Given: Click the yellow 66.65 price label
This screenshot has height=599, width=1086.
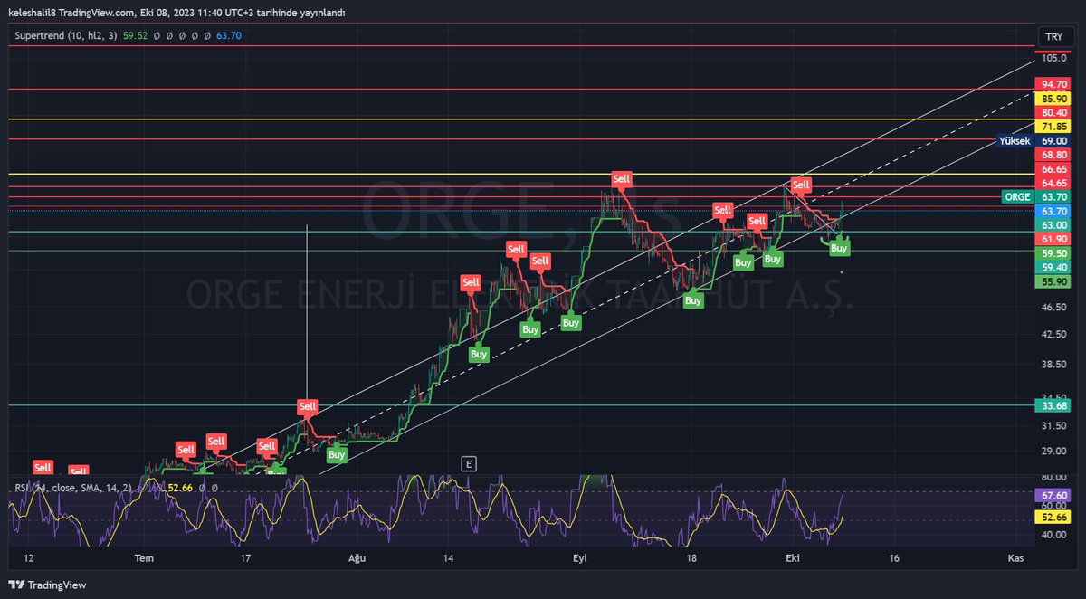Looking at the screenshot, I should (x=1054, y=169).
